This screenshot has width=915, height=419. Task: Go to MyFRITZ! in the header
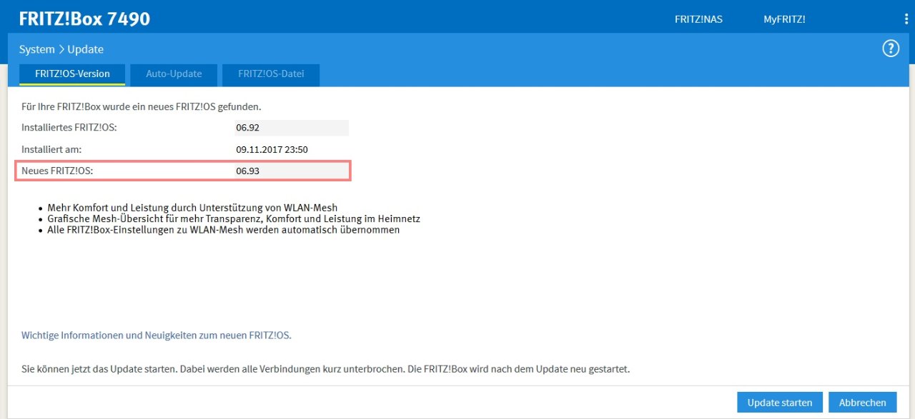point(784,19)
